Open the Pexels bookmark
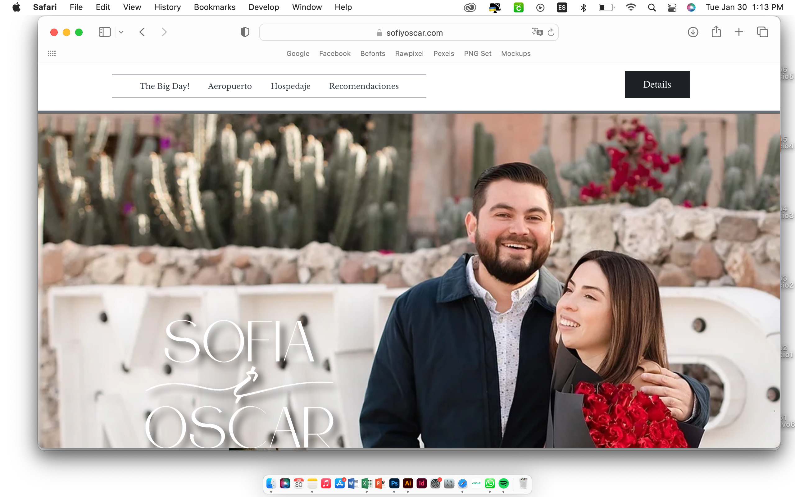Viewport: 795px width, 497px height. 443,53
